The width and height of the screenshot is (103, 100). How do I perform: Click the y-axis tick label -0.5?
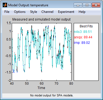[x=8, y=56]
